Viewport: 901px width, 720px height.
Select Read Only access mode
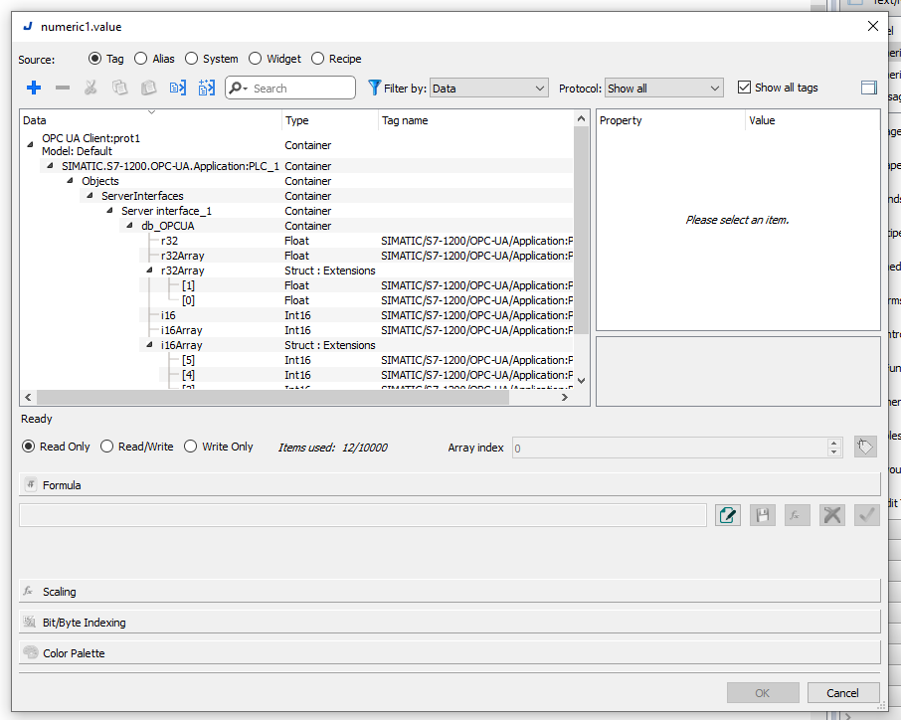[x=28, y=447]
